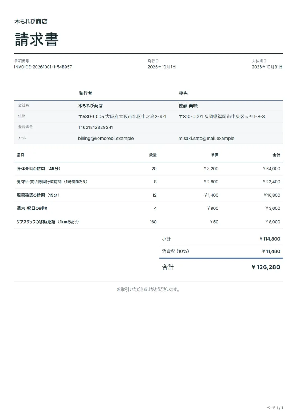The width and height of the screenshot is (297, 420).
Task: Click unit price ¥1,400
Action: (211, 195)
